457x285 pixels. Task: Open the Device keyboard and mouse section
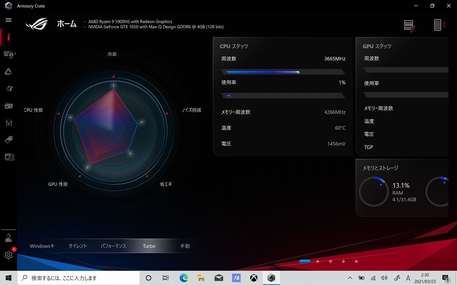pos(8,54)
